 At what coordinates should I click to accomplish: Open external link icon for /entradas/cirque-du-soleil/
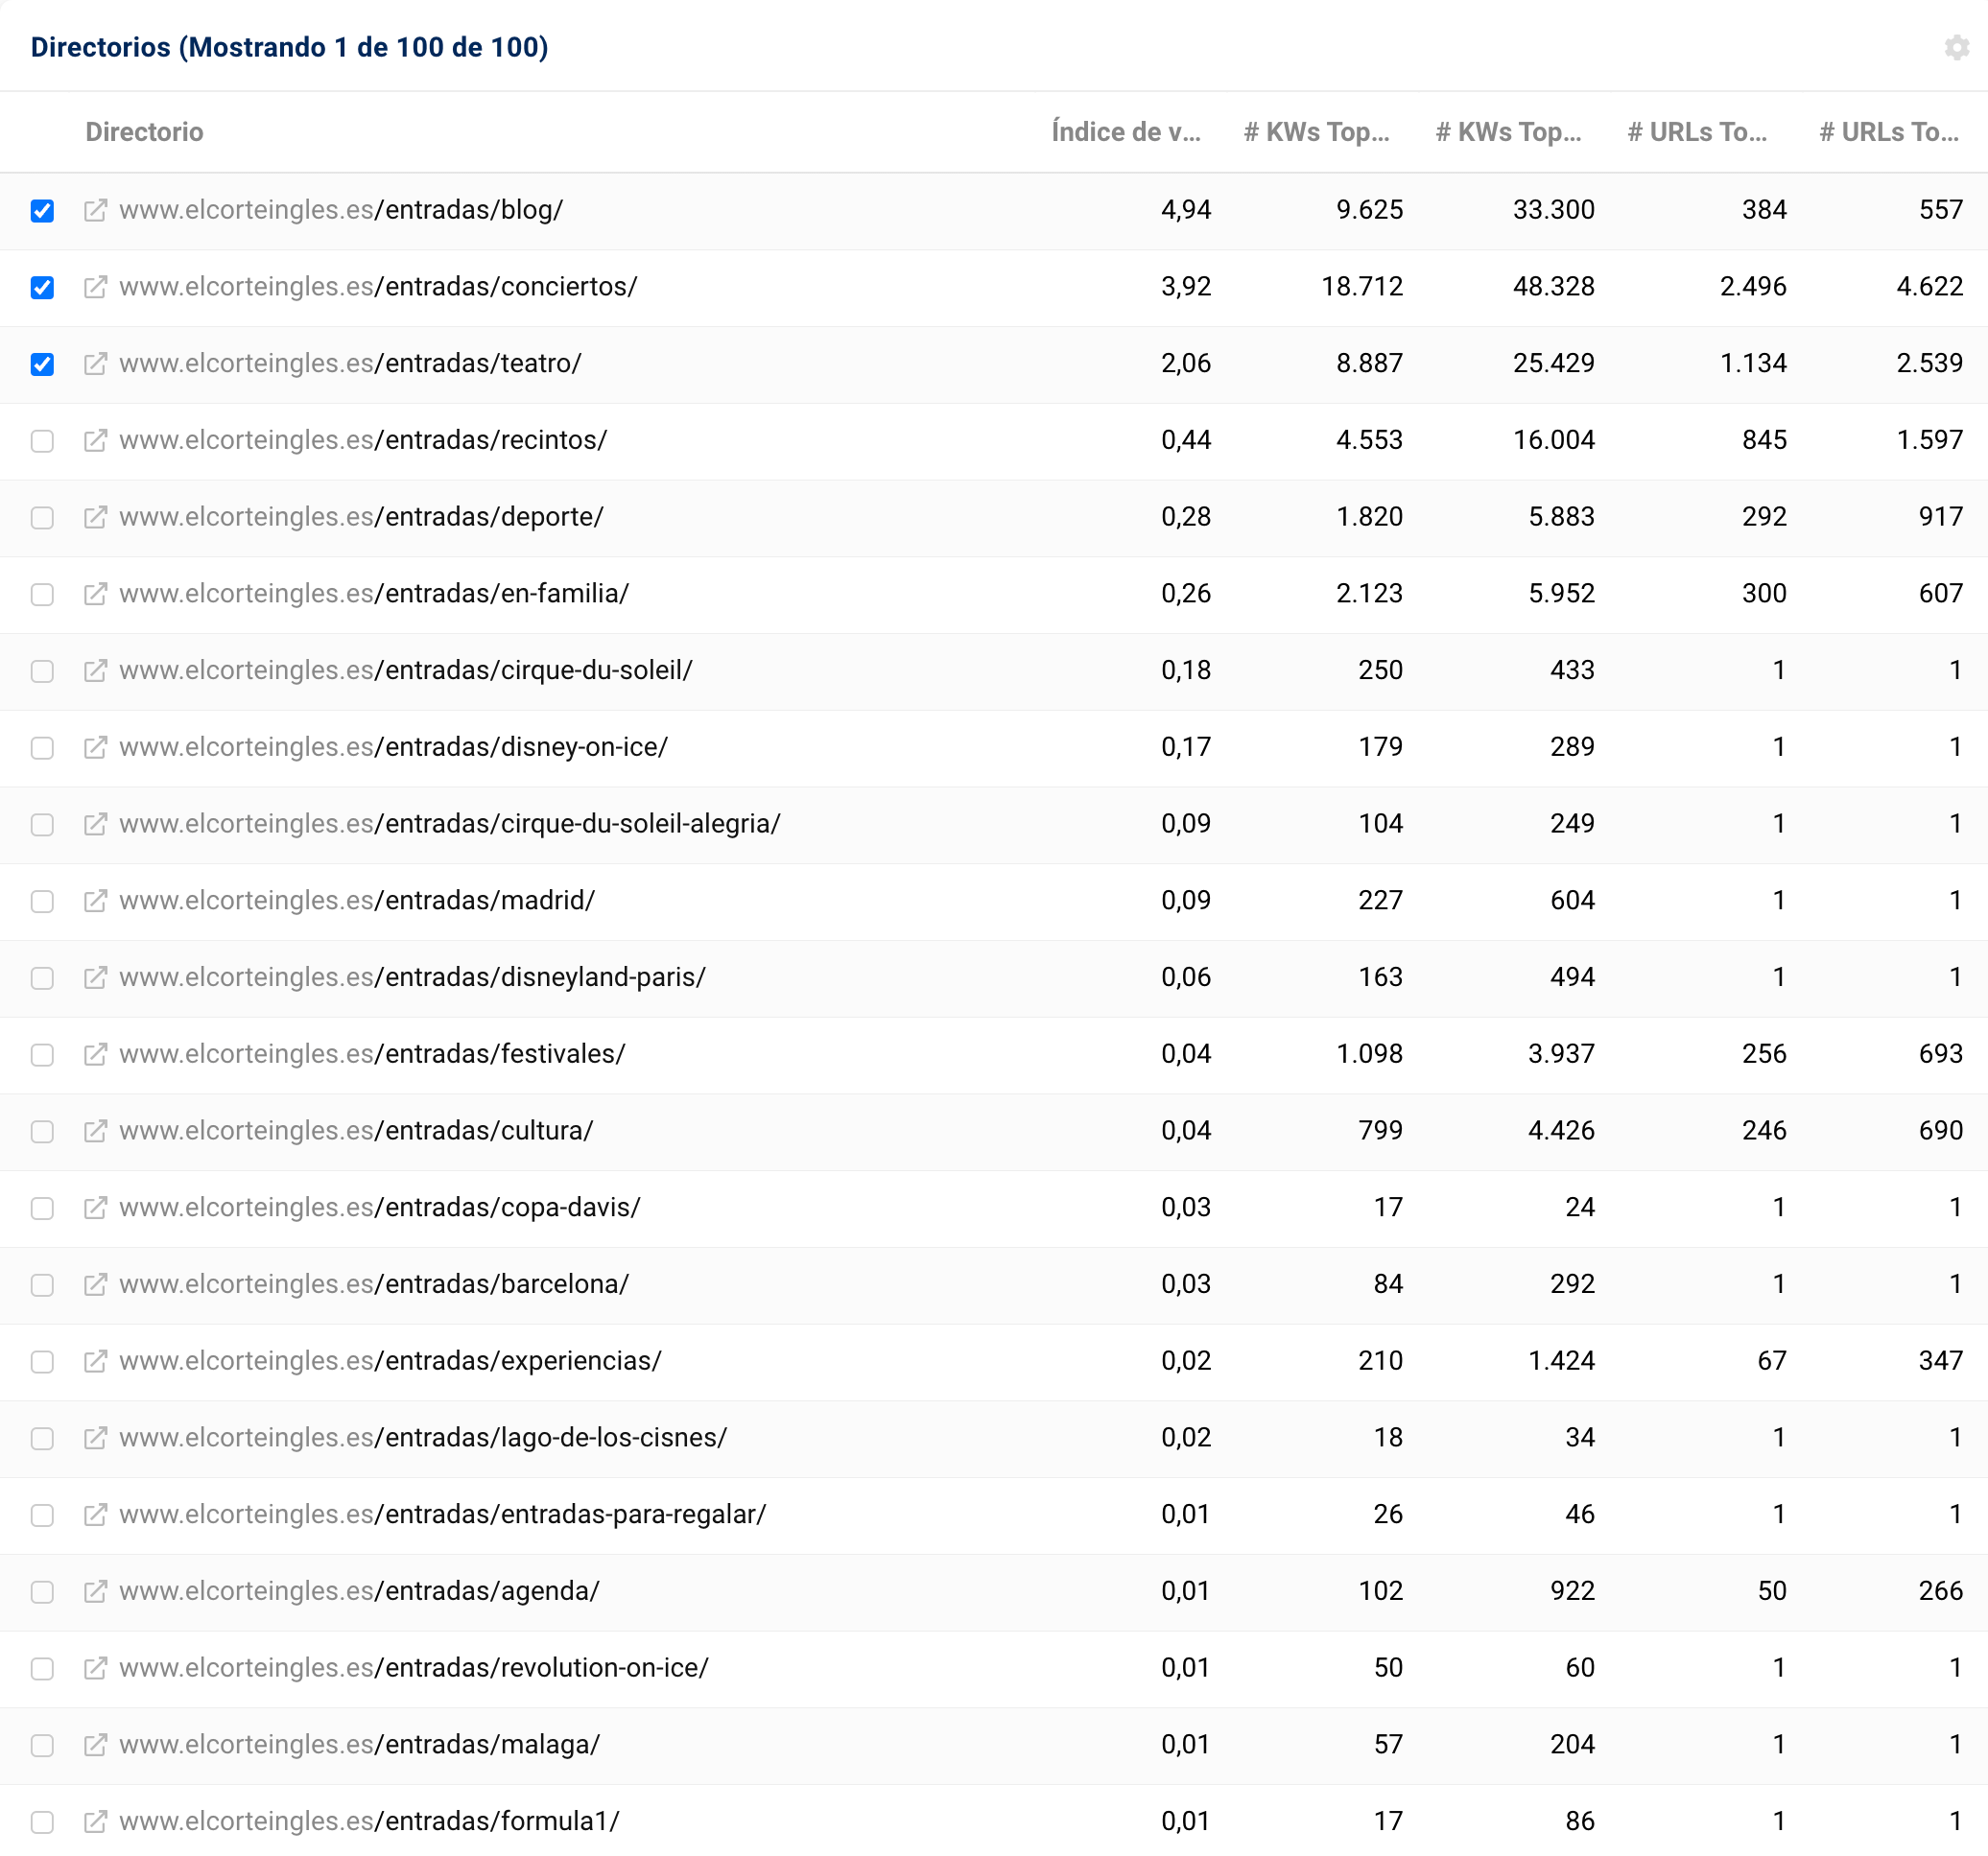point(95,670)
